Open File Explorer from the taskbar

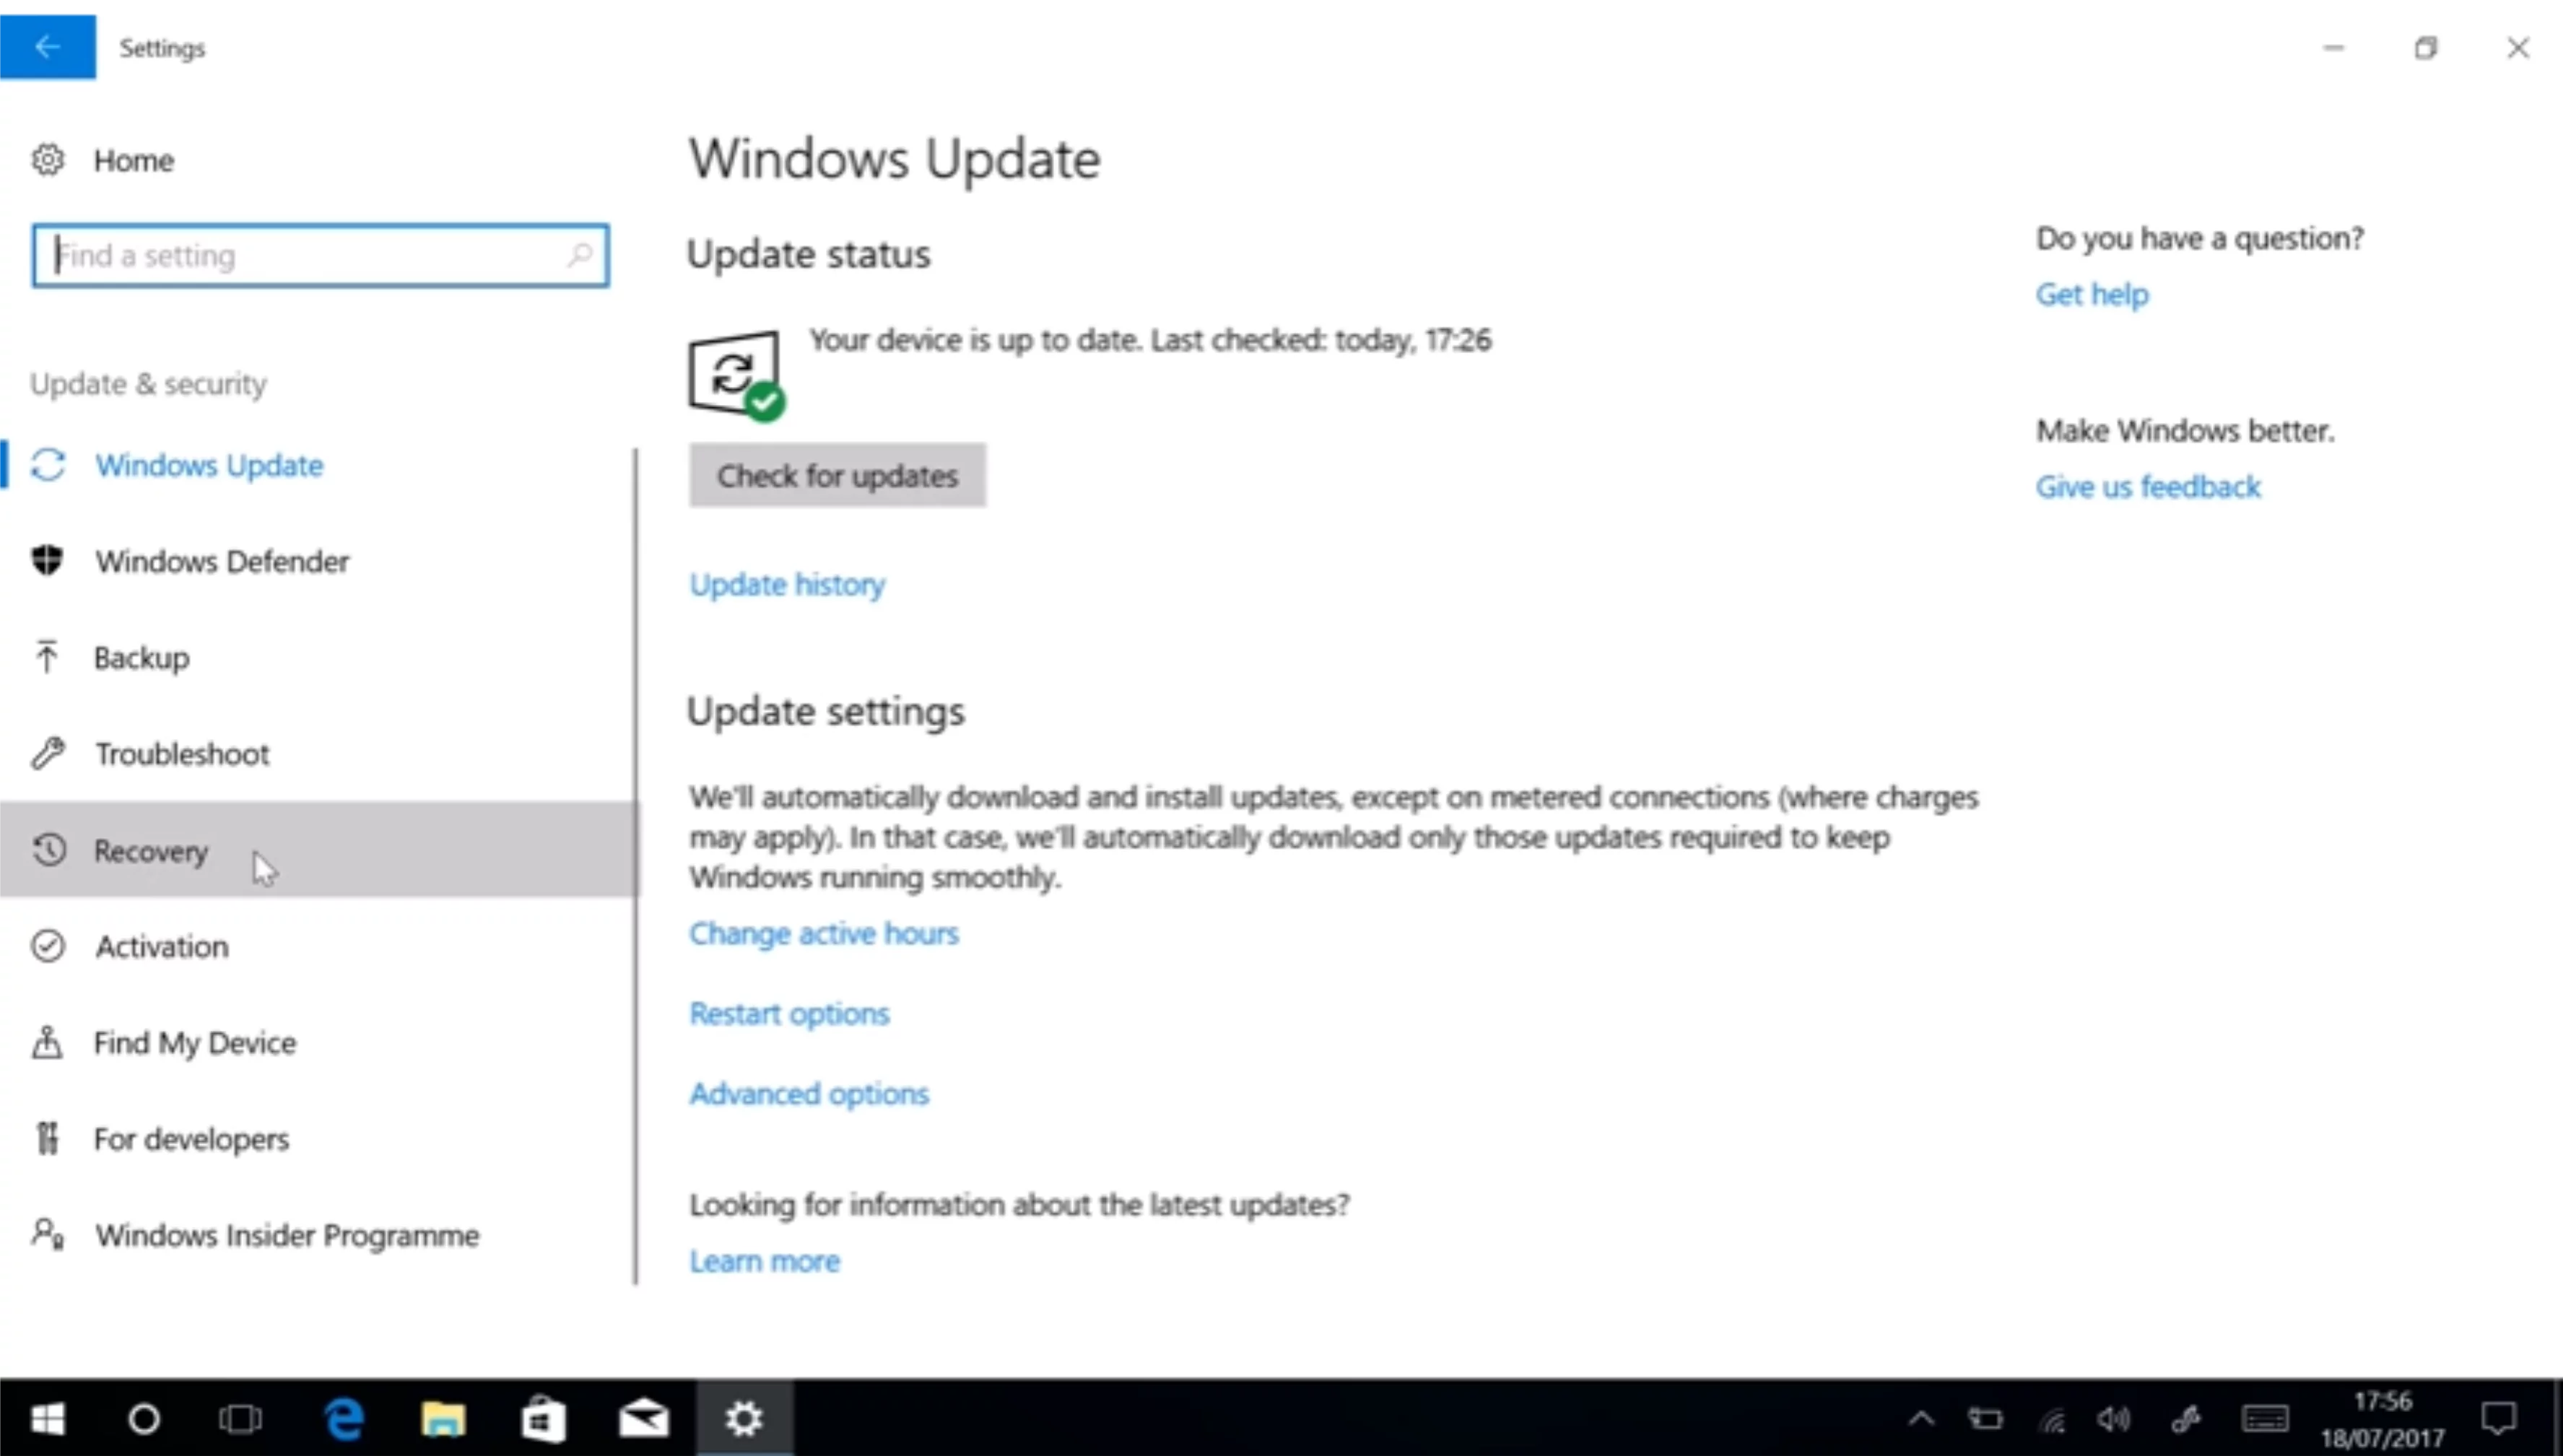coord(443,1418)
